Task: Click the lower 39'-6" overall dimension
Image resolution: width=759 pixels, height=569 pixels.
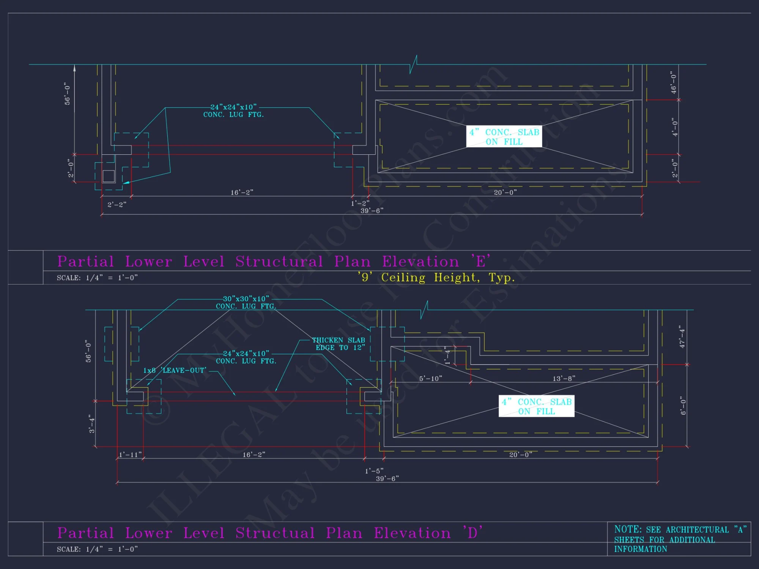Action: pyautogui.click(x=387, y=478)
